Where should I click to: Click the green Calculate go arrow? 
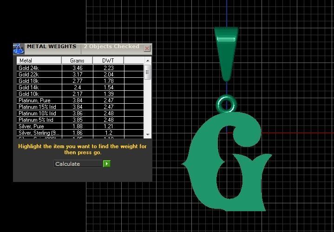tap(107, 163)
